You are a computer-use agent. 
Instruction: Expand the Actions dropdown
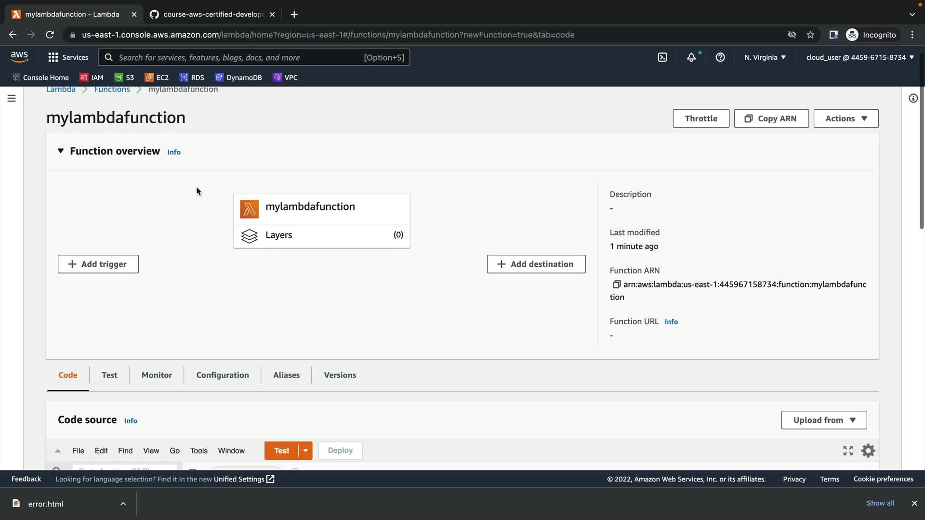click(846, 118)
